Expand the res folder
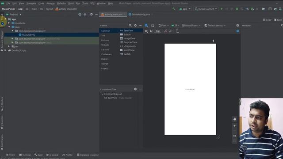Viewport: 283px width, 159px height. [x=9, y=46]
